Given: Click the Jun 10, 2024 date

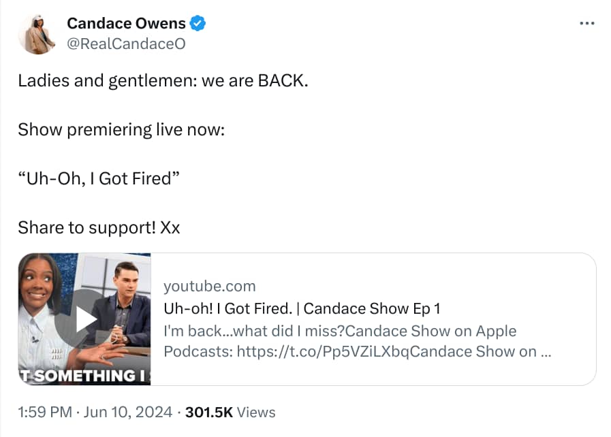Looking at the screenshot, I should pyautogui.click(x=128, y=412).
